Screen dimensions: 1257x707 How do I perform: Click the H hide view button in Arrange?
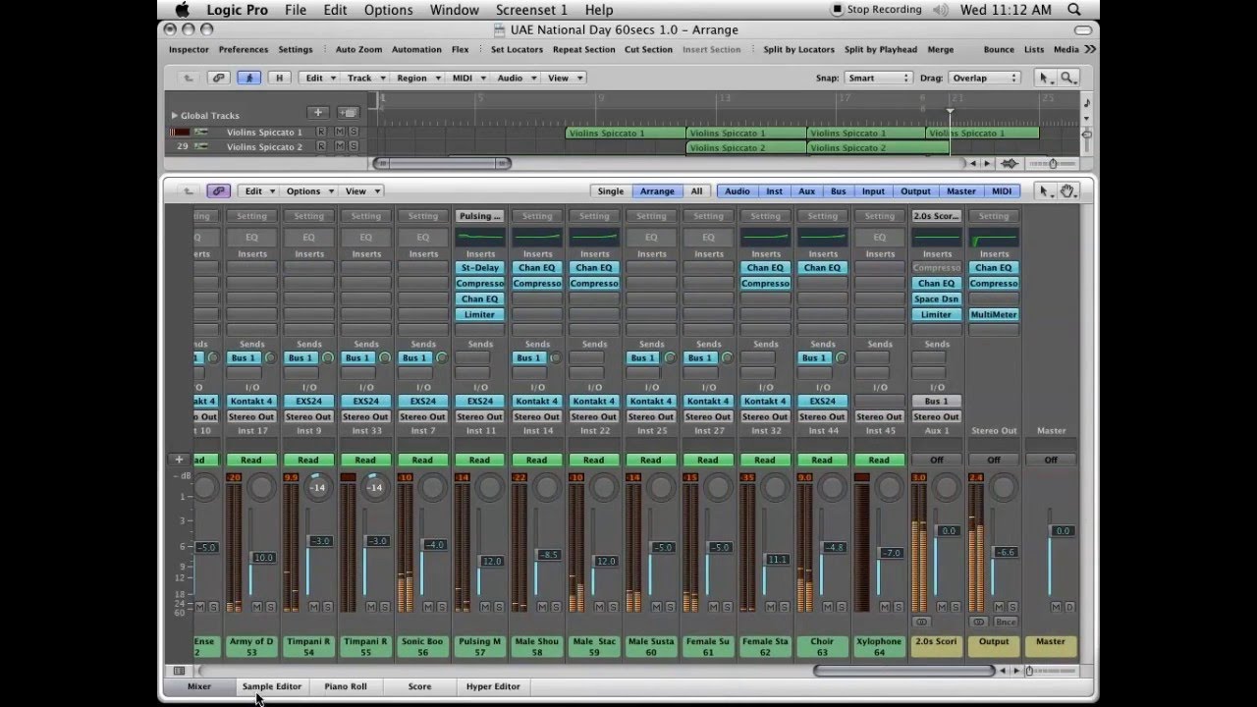[279, 78]
